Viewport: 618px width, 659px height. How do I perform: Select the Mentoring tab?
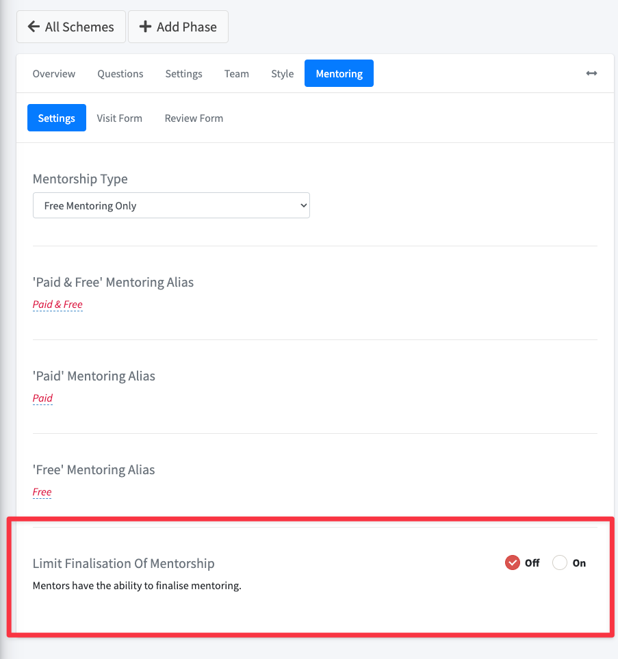click(339, 73)
